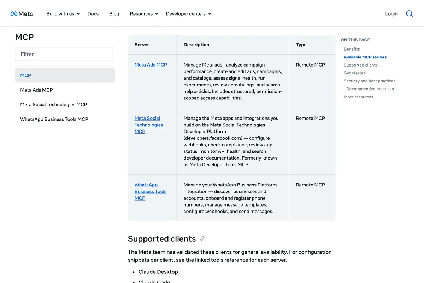Jump to Recommended practices subsection
Viewport: 424px width, 283px height.
(x=370, y=89)
